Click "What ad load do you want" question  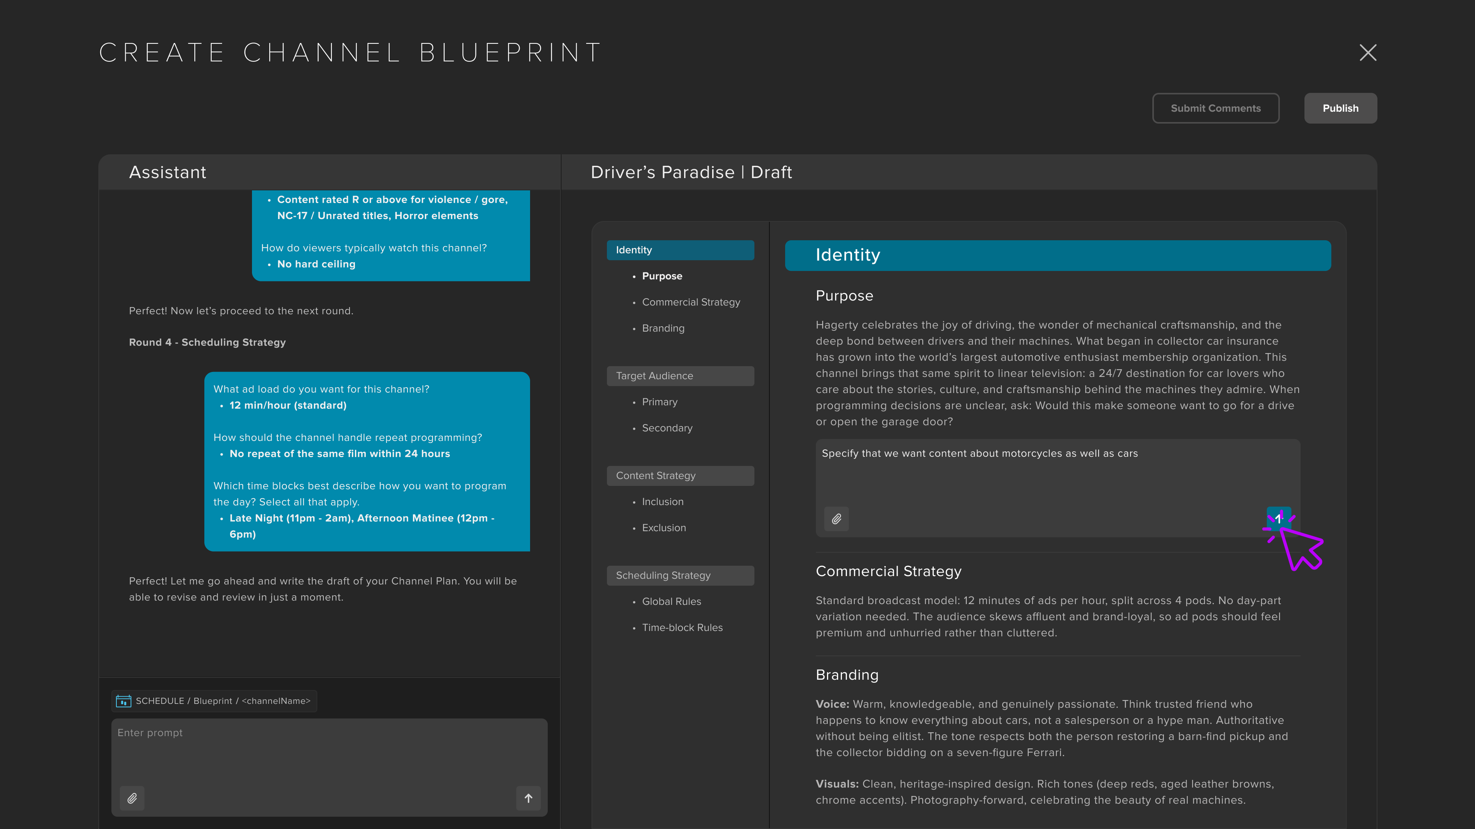pos(321,389)
